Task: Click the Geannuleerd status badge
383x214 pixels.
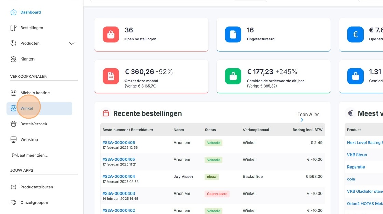Action: pos(217,194)
